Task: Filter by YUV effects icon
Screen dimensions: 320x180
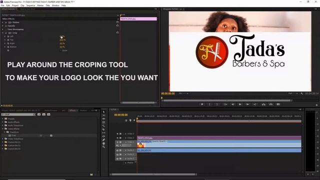Action: pos(49,114)
